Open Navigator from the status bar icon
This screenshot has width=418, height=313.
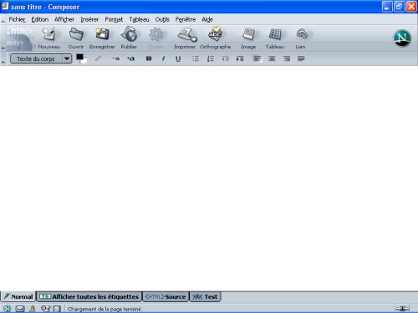[x=7, y=309]
